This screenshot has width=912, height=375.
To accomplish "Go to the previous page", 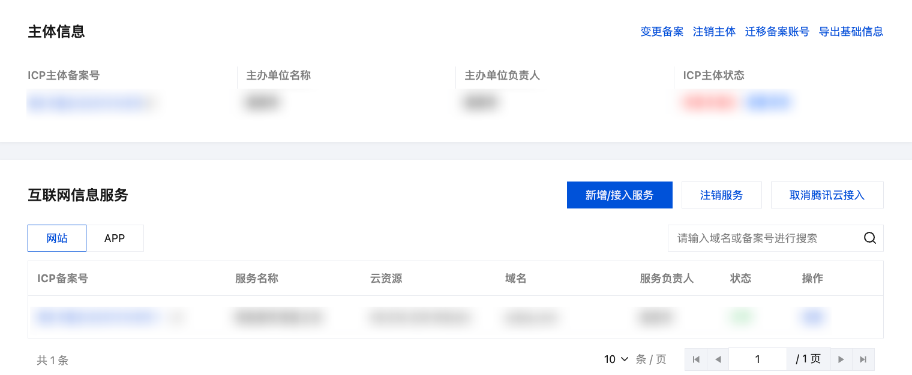I will coord(718,359).
